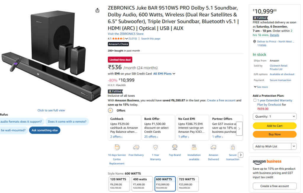Select the 725 WATTS variant
Screen dimensions: 303x193
(188, 184)
